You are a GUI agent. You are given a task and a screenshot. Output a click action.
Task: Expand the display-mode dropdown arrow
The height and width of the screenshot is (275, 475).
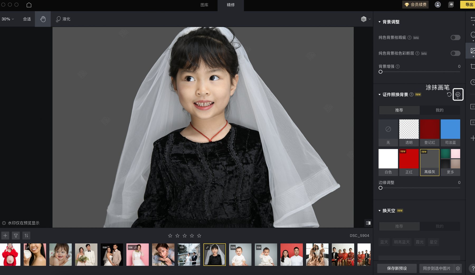click(369, 19)
